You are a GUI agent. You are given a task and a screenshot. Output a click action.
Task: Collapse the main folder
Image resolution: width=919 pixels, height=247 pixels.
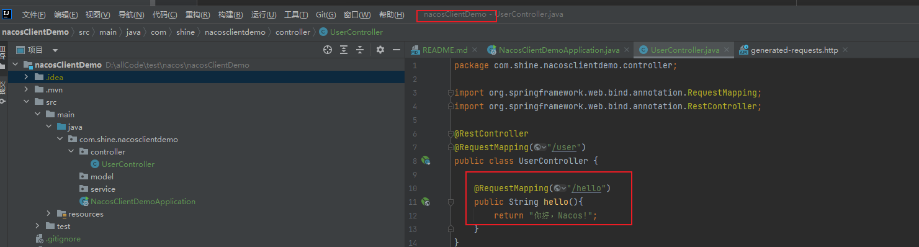[x=38, y=114]
